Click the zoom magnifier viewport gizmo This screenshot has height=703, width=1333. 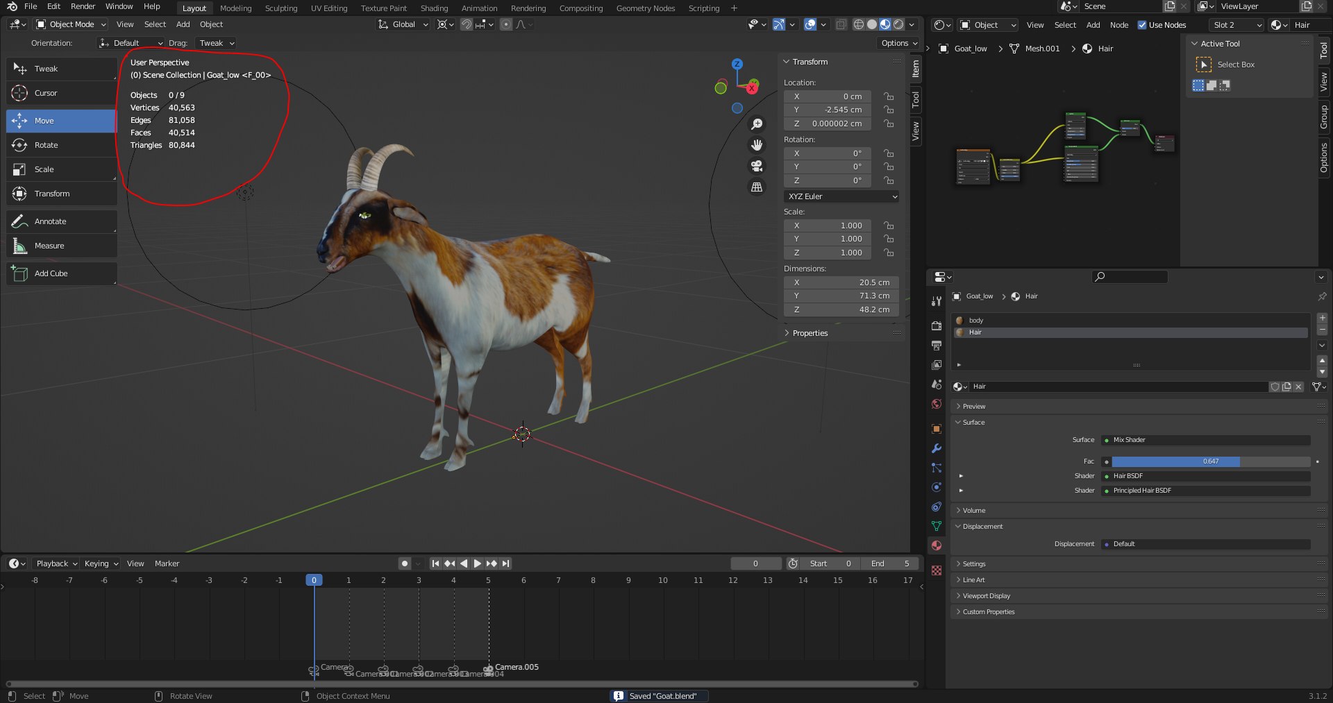757,124
